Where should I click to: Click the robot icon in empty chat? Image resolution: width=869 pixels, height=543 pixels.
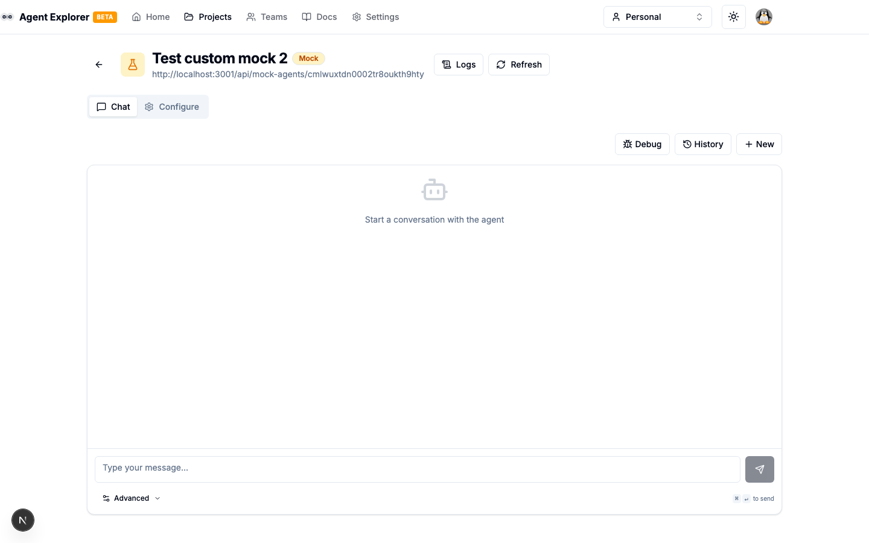(434, 190)
